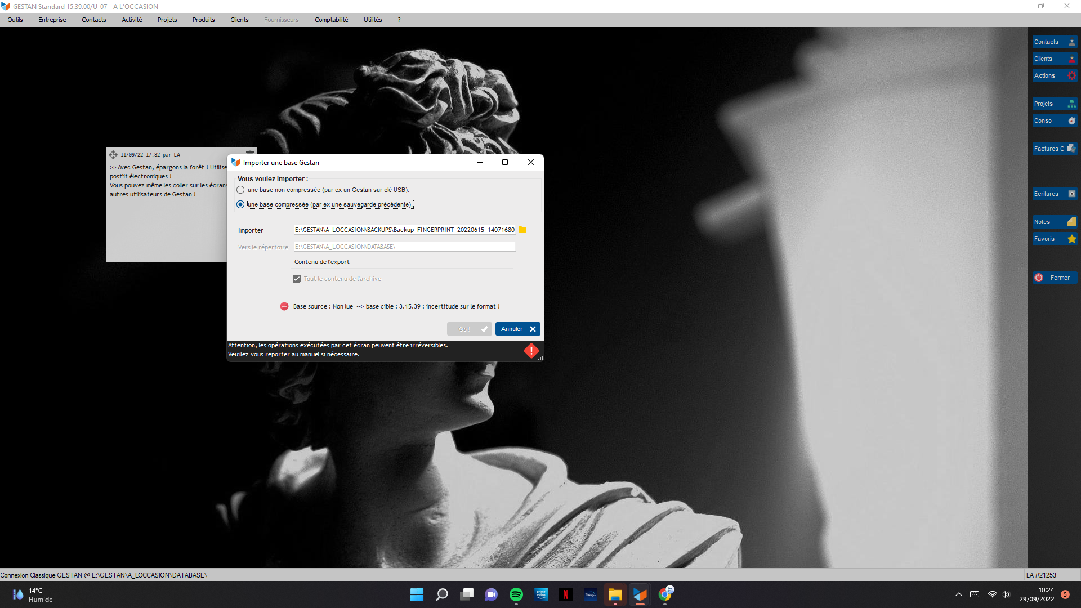Click the Importer file path field

click(404, 230)
